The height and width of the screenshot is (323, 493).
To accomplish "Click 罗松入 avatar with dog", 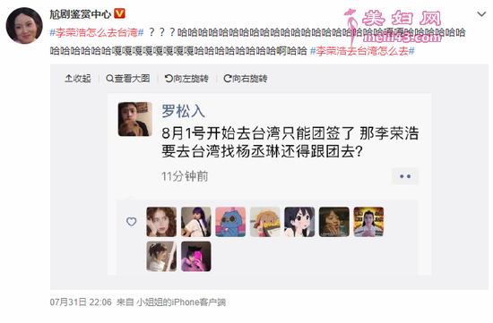I will (134, 119).
